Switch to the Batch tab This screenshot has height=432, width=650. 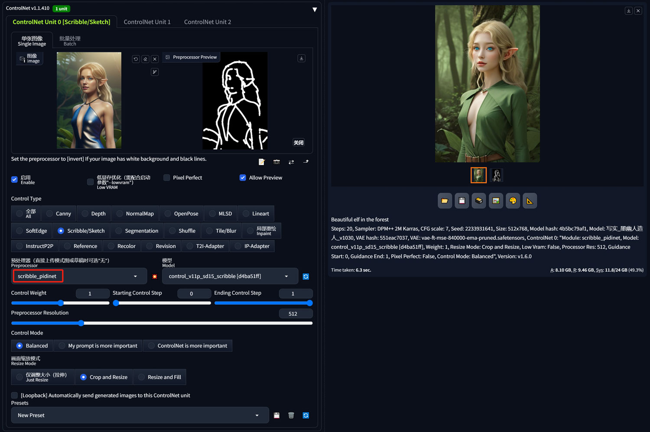pos(70,41)
